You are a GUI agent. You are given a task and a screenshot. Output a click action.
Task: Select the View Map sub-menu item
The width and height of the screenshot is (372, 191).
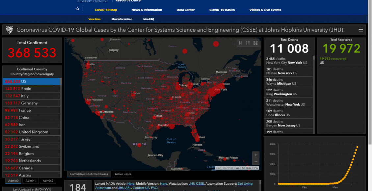(x=94, y=19)
